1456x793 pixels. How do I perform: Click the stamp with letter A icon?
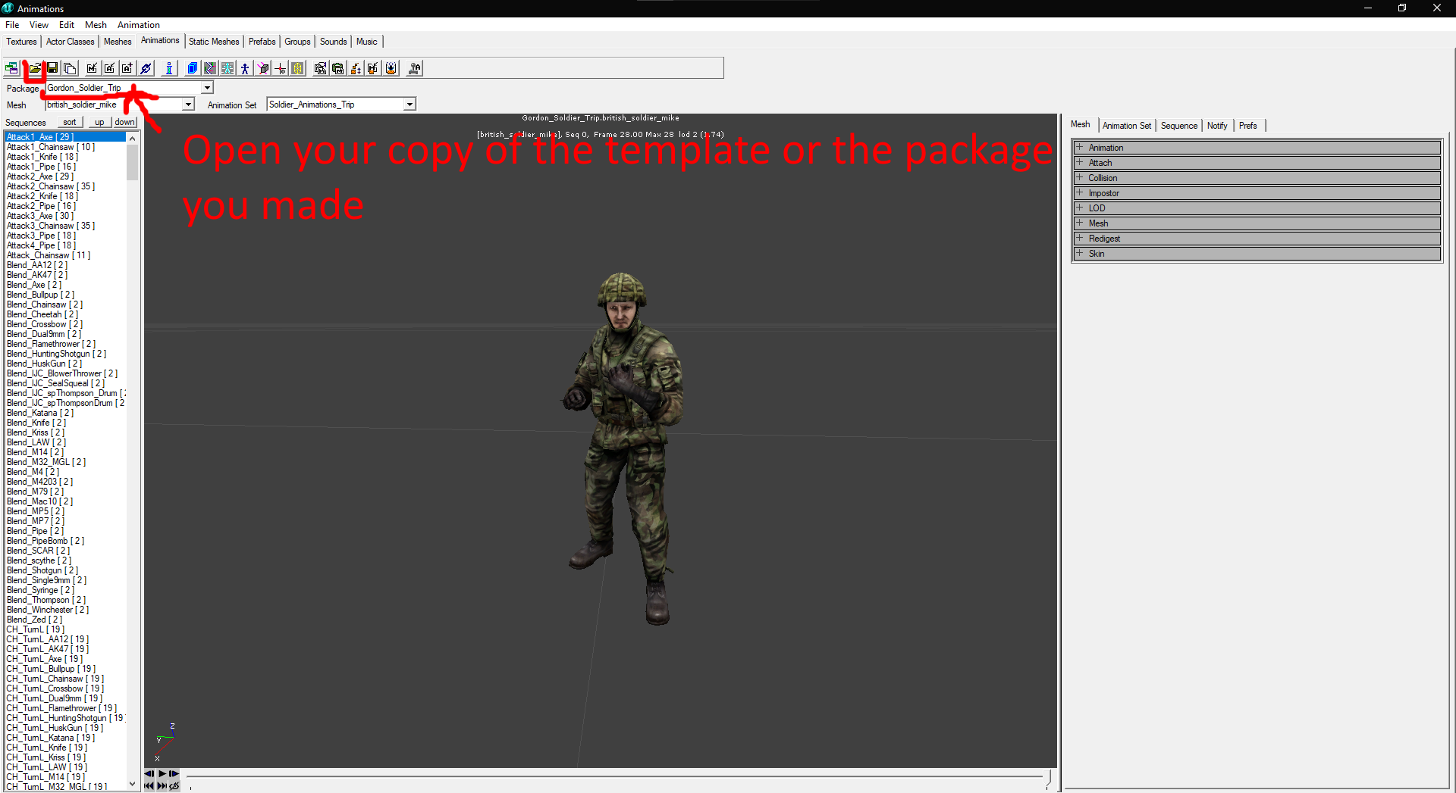tap(414, 68)
